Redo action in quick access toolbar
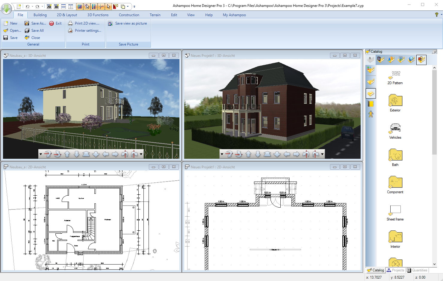 click(37, 7)
